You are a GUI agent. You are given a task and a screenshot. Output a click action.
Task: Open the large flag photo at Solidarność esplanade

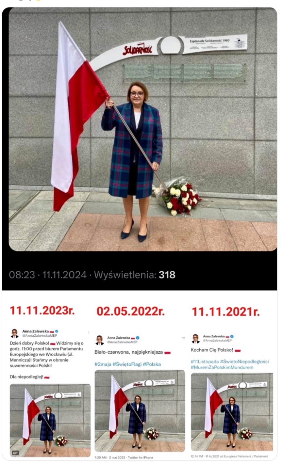(143, 129)
